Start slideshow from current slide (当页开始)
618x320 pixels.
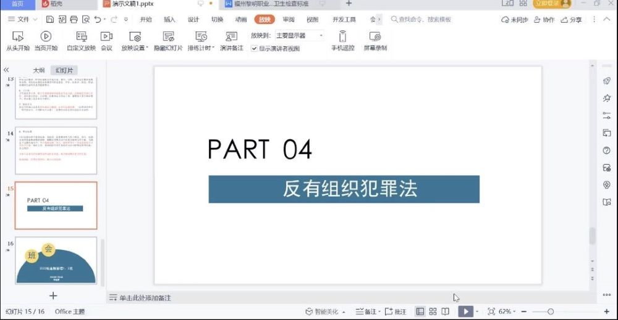coord(46,41)
